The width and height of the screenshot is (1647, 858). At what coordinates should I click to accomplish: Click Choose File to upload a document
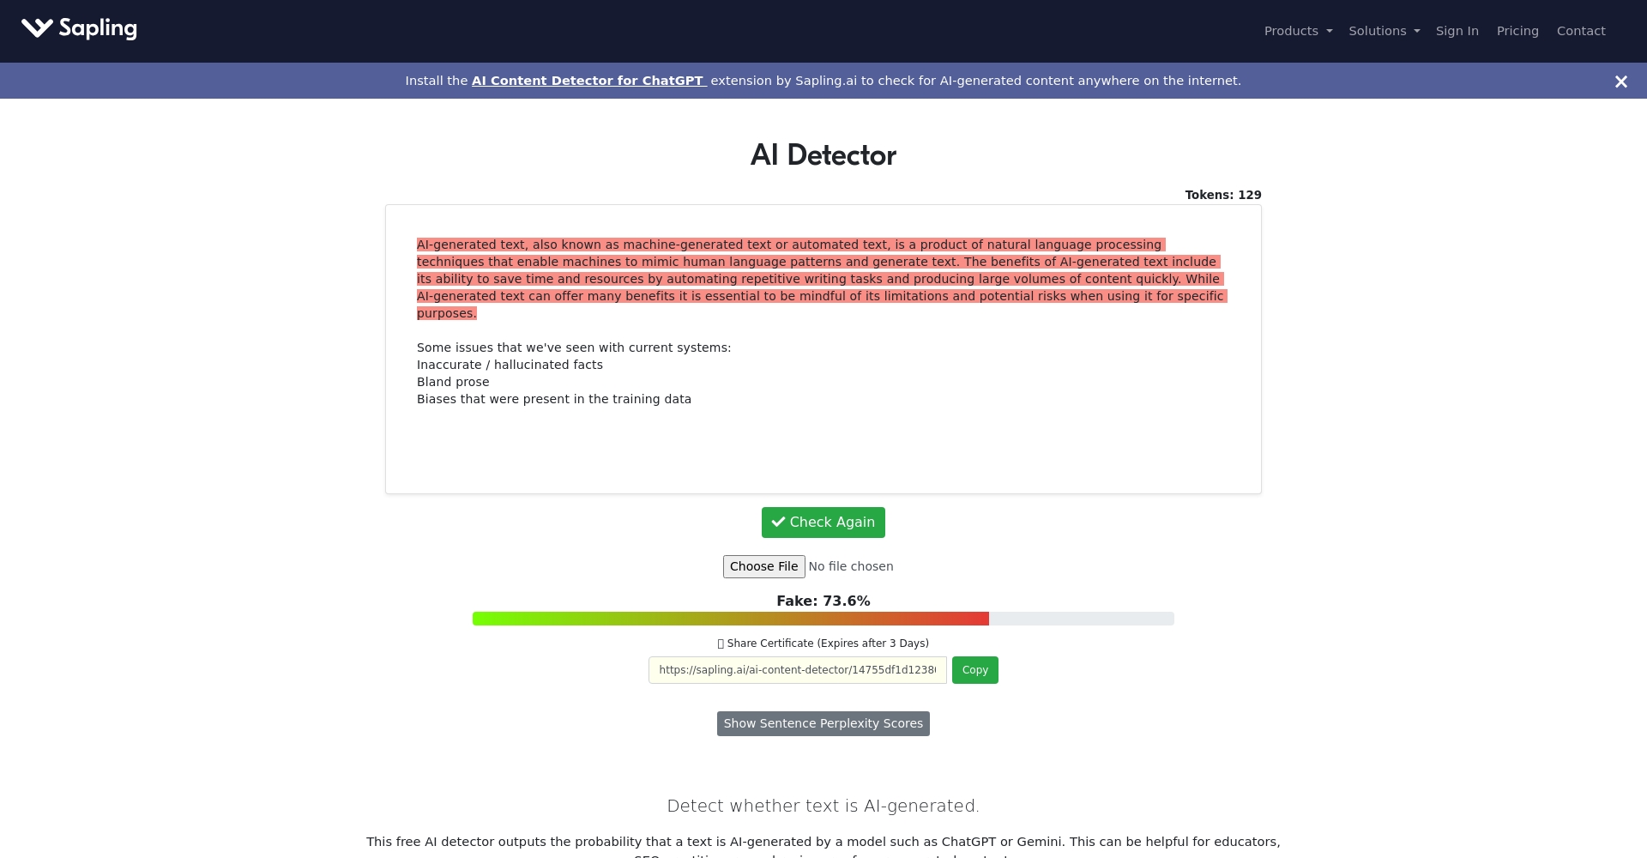click(763, 566)
